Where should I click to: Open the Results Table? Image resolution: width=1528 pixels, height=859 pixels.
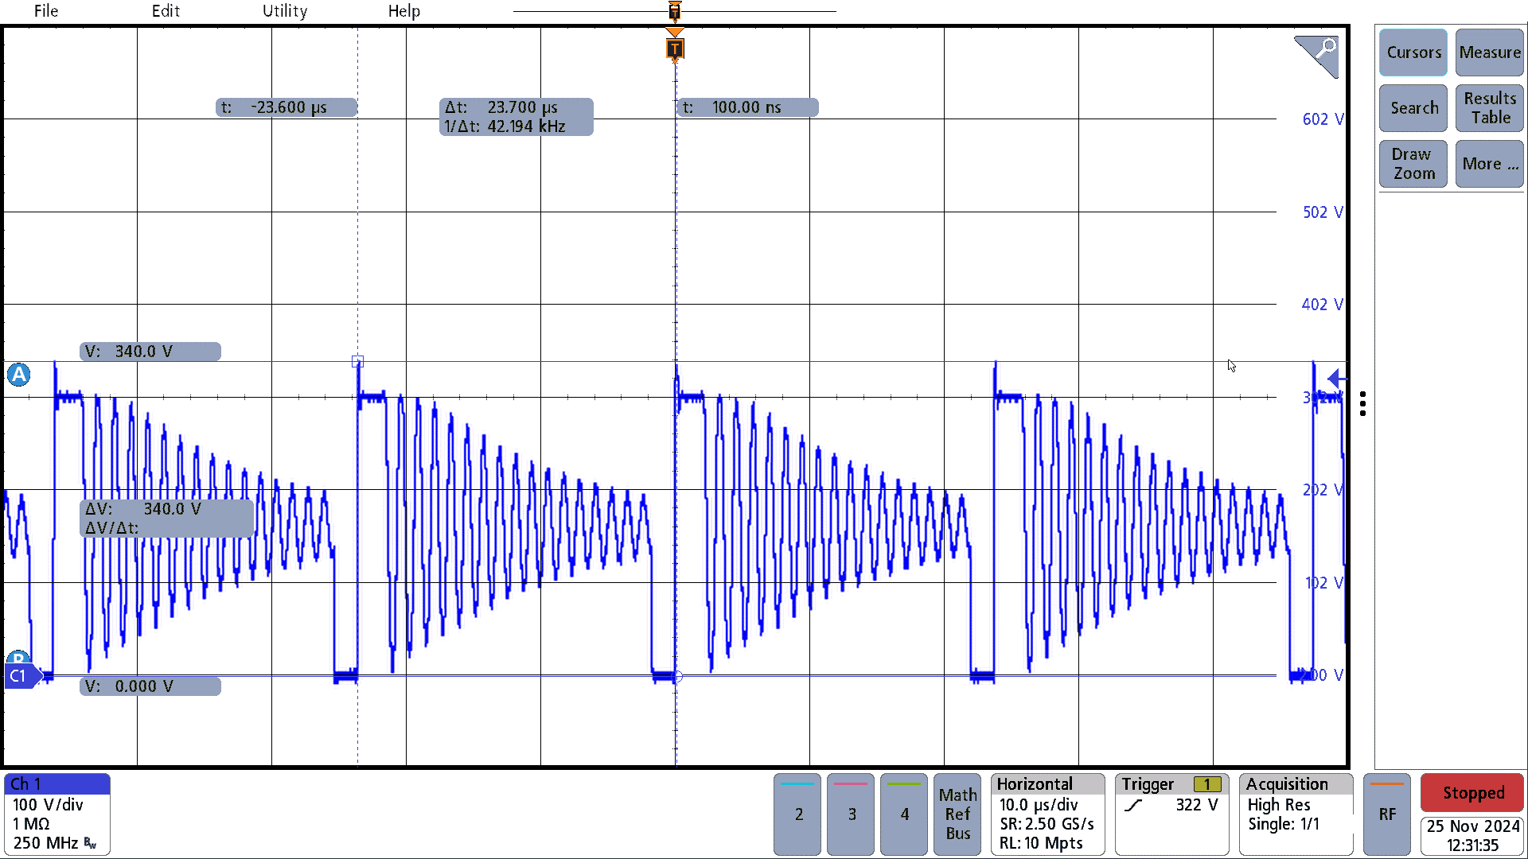(1490, 108)
